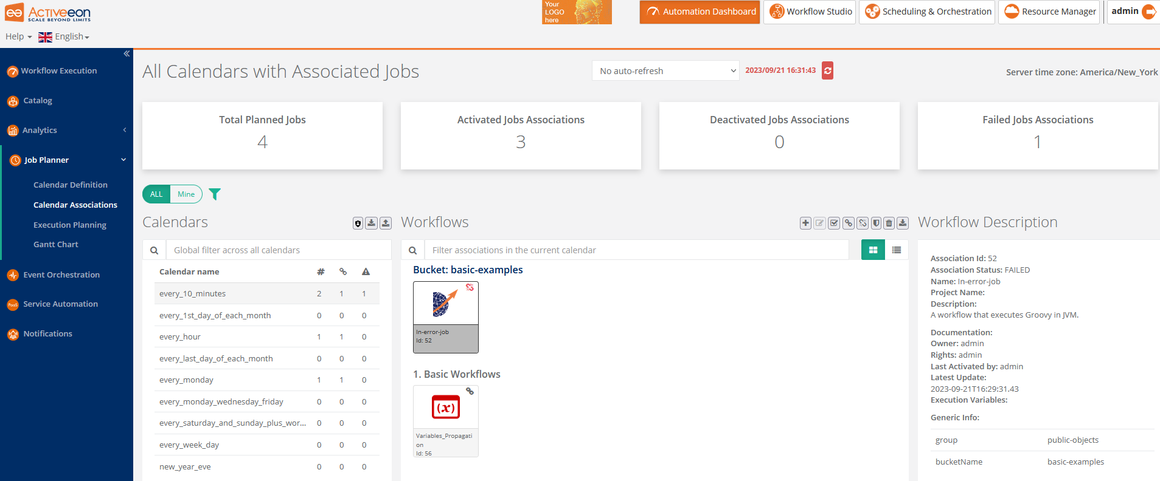The height and width of the screenshot is (481, 1160).
Task: Open the Automation Dashboard portal
Action: click(x=700, y=12)
